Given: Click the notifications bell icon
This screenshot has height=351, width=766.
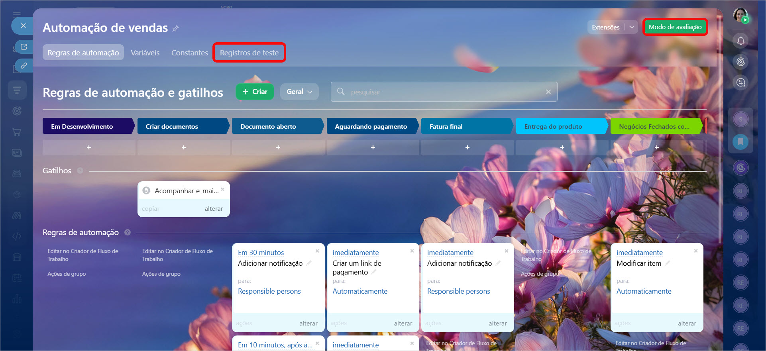Looking at the screenshot, I should pos(740,41).
